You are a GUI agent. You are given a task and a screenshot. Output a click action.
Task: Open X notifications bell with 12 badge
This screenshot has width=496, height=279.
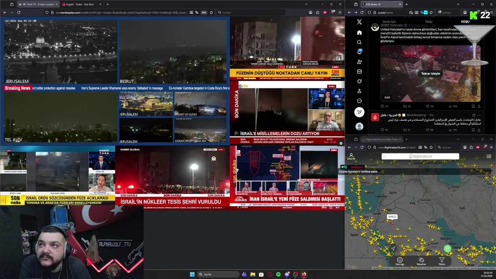click(359, 52)
